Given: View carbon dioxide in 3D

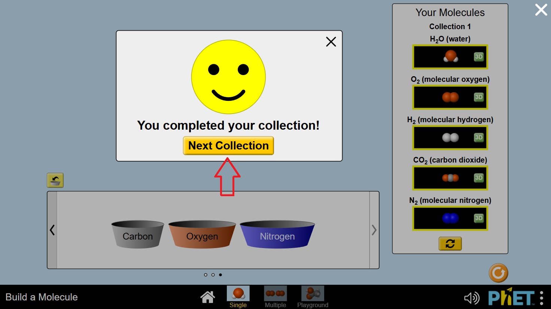Looking at the screenshot, I should click(x=478, y=178).
